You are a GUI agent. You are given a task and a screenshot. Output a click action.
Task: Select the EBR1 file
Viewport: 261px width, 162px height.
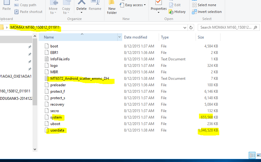(54, 53)
